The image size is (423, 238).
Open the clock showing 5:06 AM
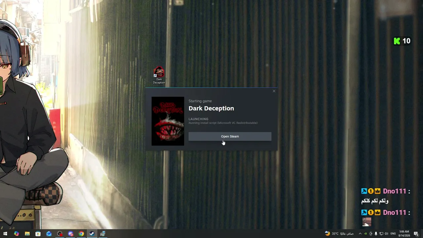coord(404,234)
